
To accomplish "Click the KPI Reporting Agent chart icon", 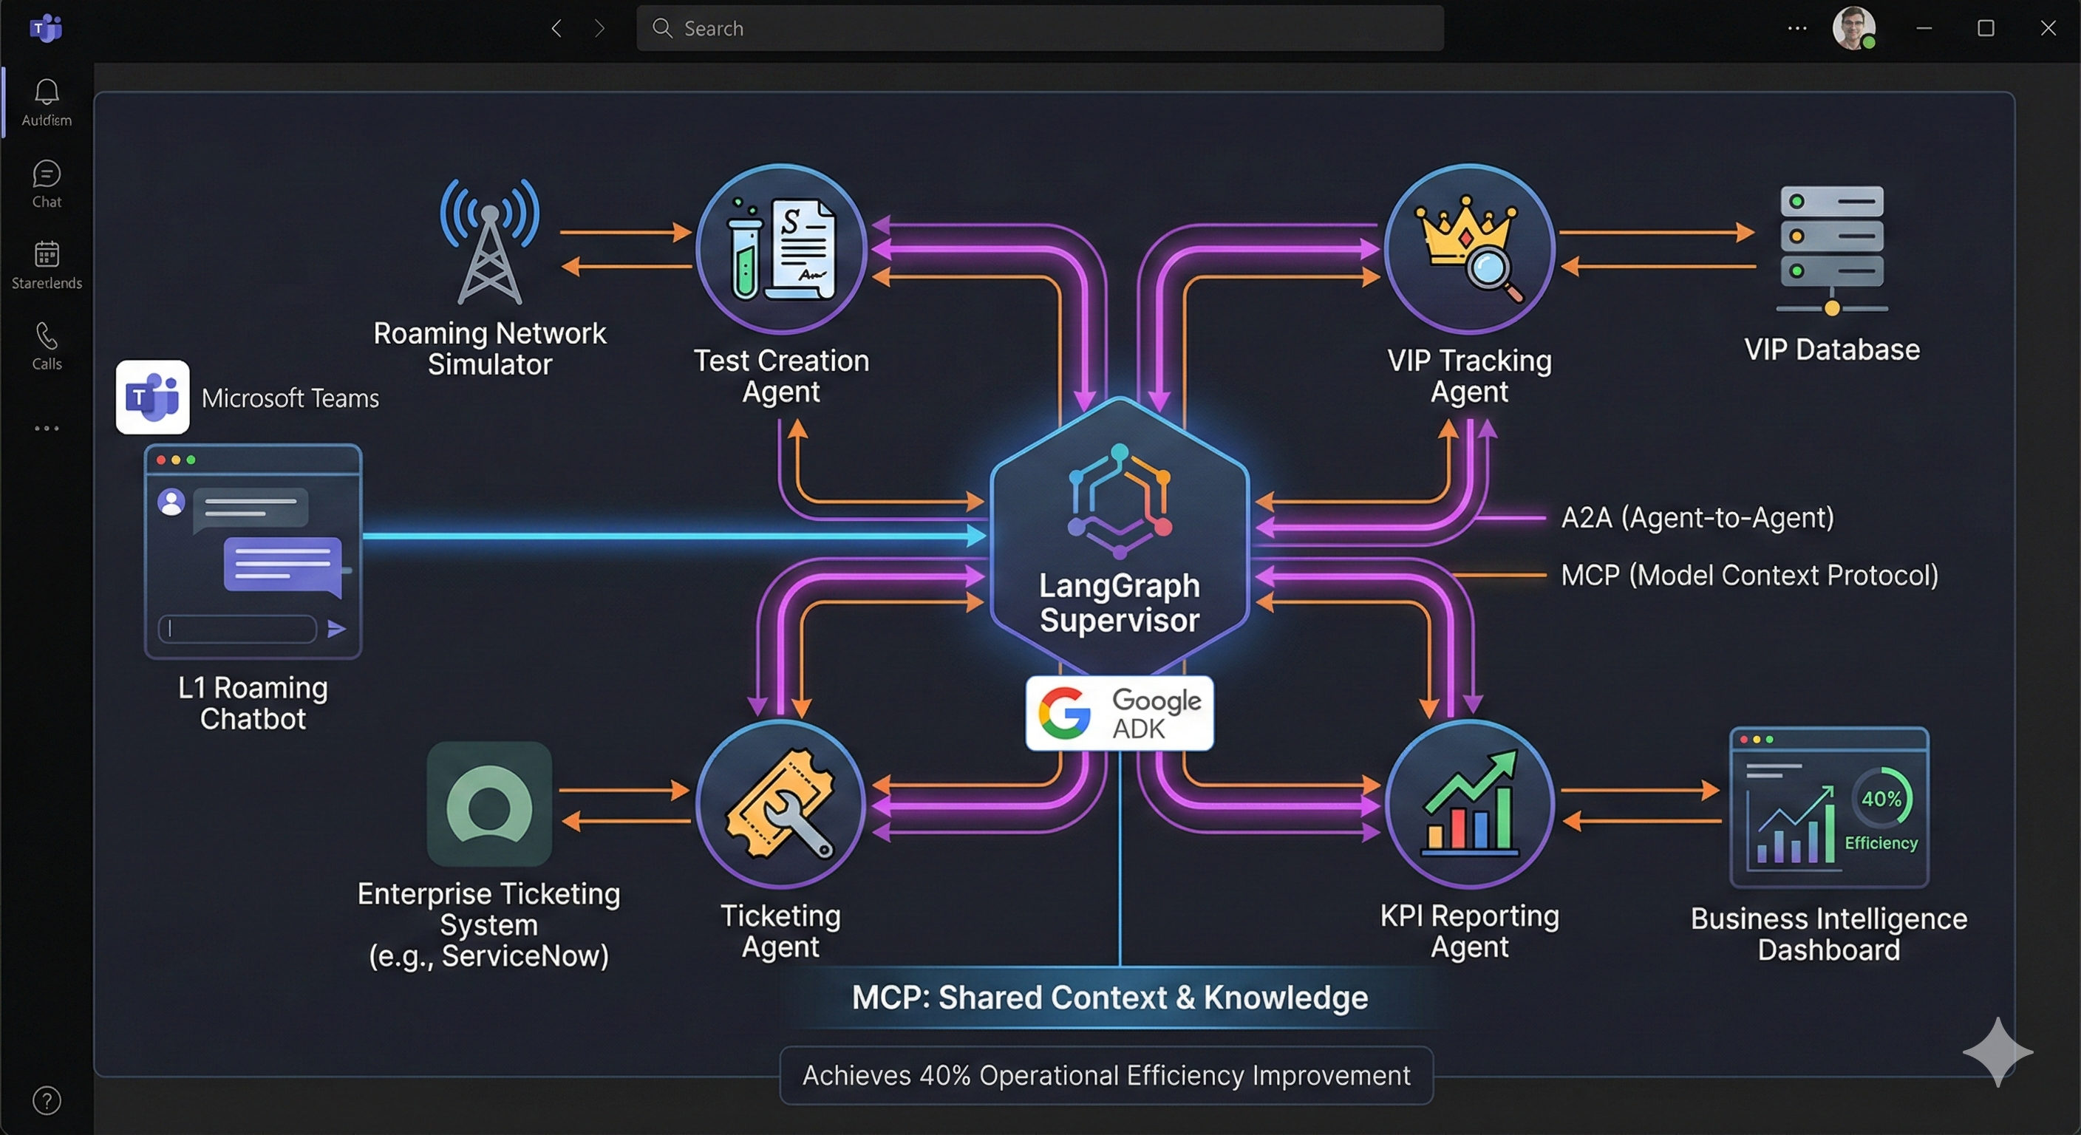I will (1469, 805).
